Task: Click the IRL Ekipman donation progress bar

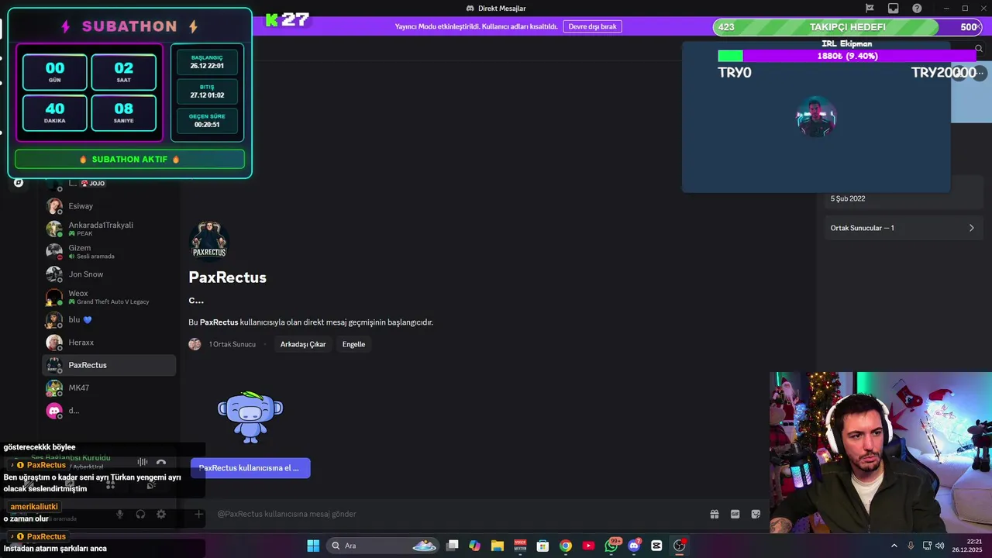Action: pos(847,56)
